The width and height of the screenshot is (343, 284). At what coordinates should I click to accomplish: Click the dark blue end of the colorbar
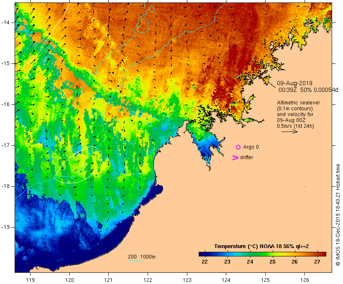(202, 254)
